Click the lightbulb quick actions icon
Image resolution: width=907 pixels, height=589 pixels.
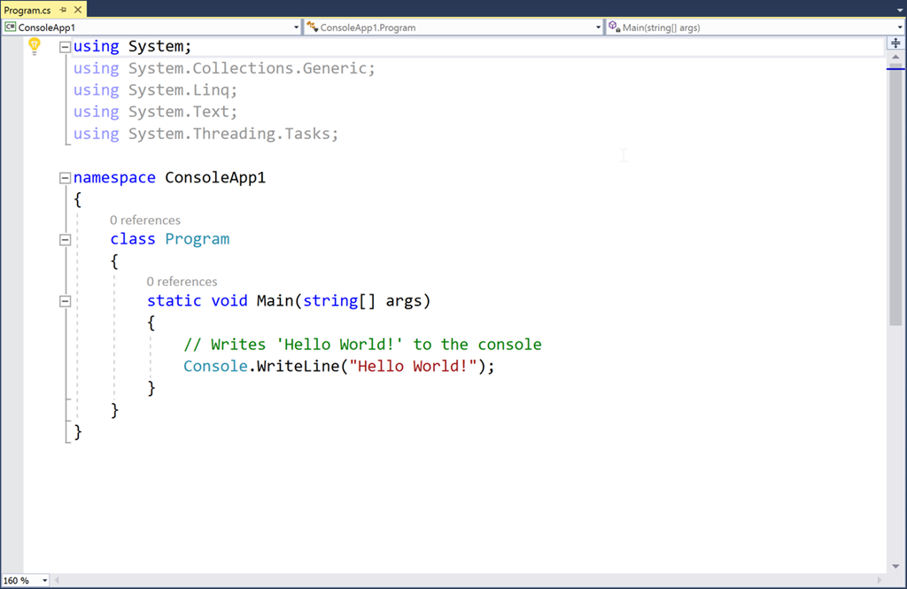coord(35,47)
